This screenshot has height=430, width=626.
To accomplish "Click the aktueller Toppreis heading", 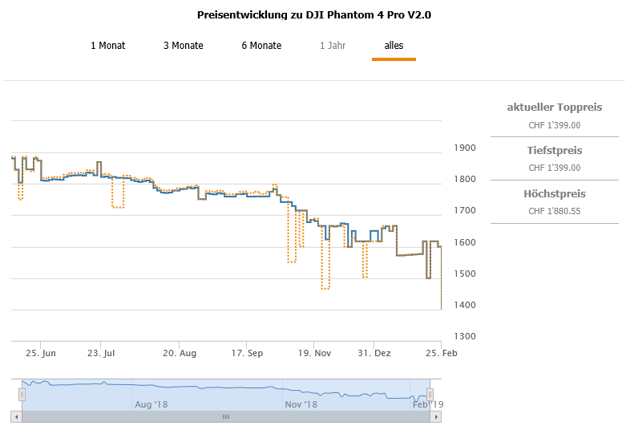I will click(555, 107).
